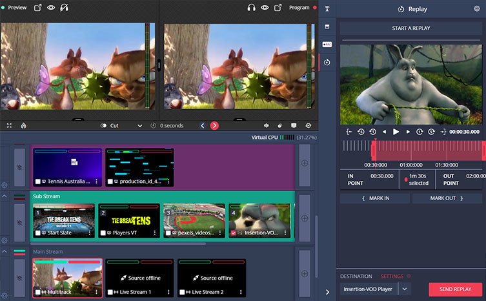Click the flame icon under Preview
486x301 pixels.
pos(23,126)
